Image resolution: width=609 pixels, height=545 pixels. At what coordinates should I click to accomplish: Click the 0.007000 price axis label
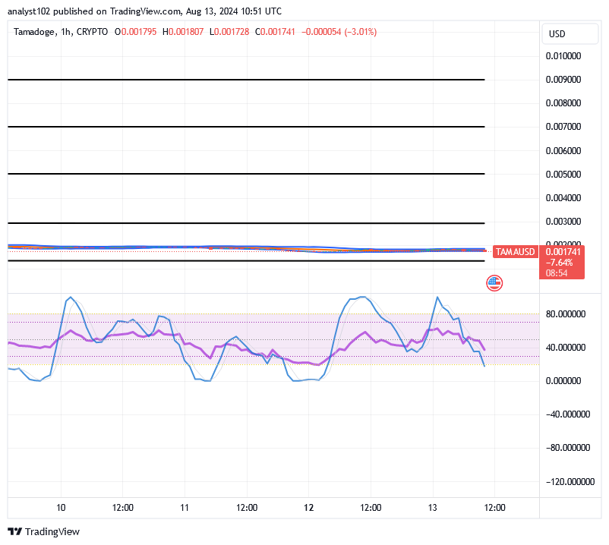(563, 127)
